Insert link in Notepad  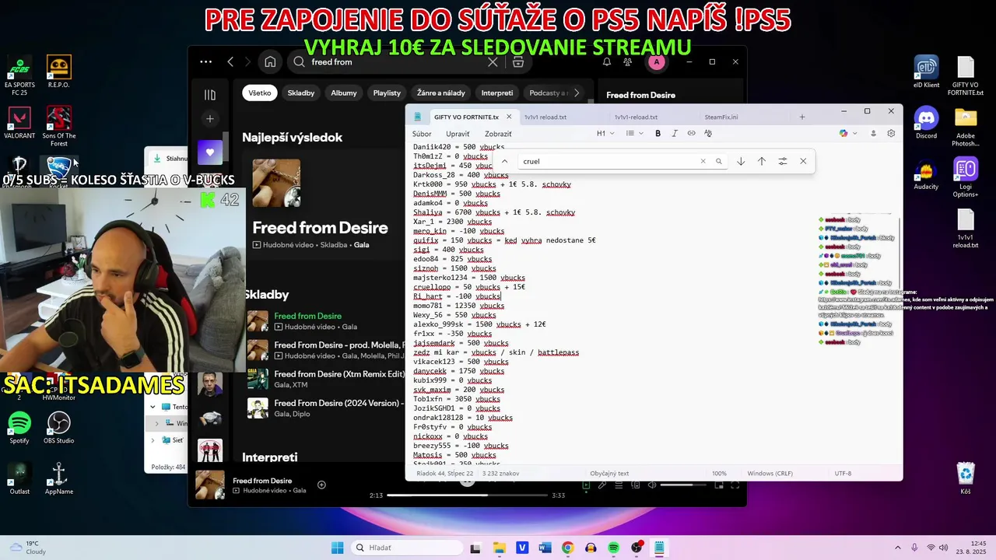[691, 134]
